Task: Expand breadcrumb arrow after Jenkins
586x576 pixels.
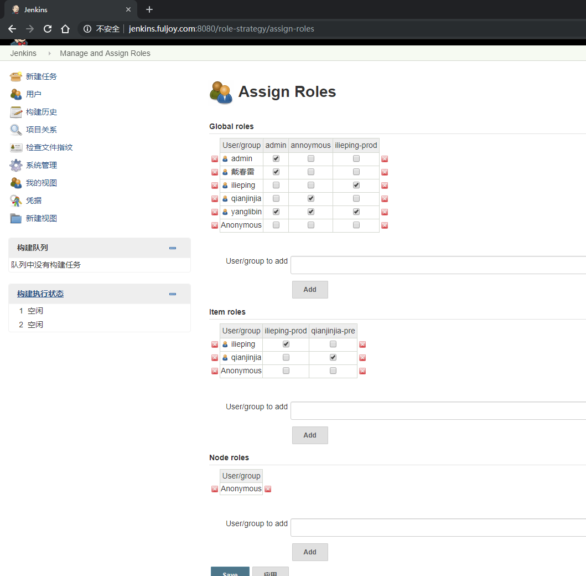Action: (x=49, y=54)
